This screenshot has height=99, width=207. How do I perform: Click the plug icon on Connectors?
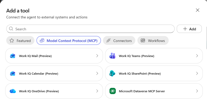click(108, 41)
